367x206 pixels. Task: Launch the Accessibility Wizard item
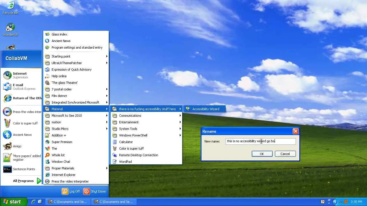(x=205, y=109)
